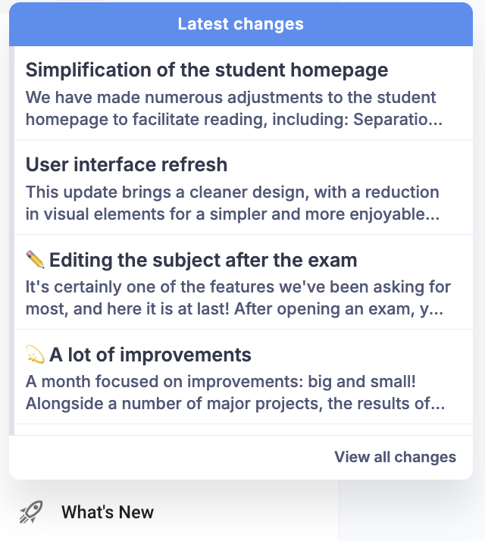Click the 'It's certainly one of the features' text
The width and height of the screenshot is (485, 541).
click(x=238, y=287)
